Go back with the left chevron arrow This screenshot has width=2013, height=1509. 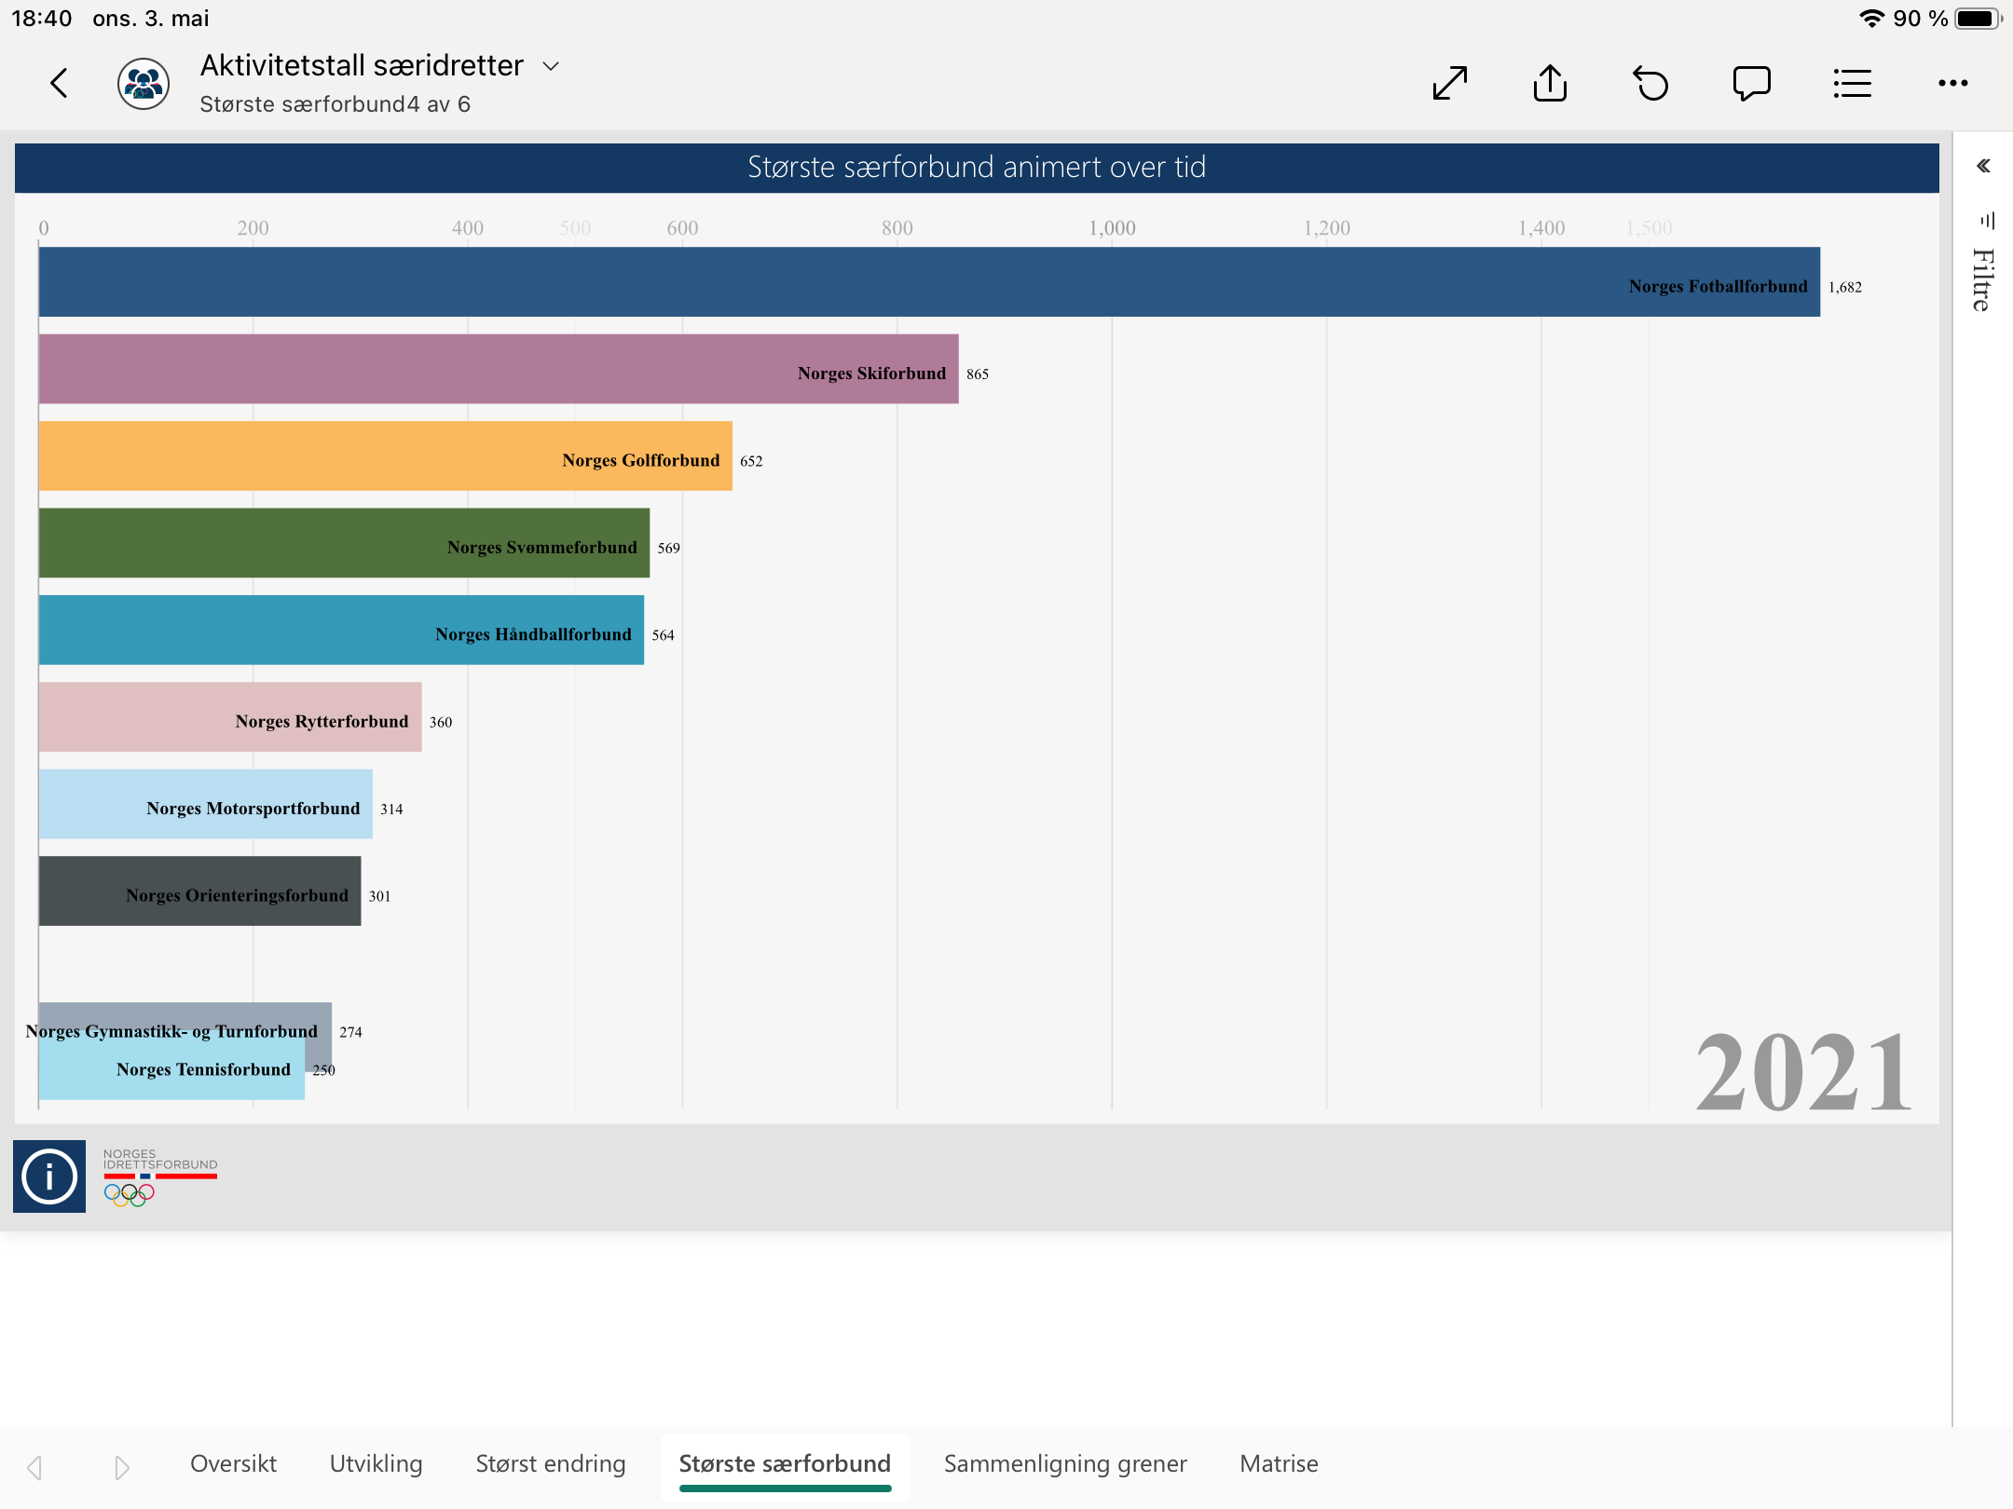pos(59,84)
